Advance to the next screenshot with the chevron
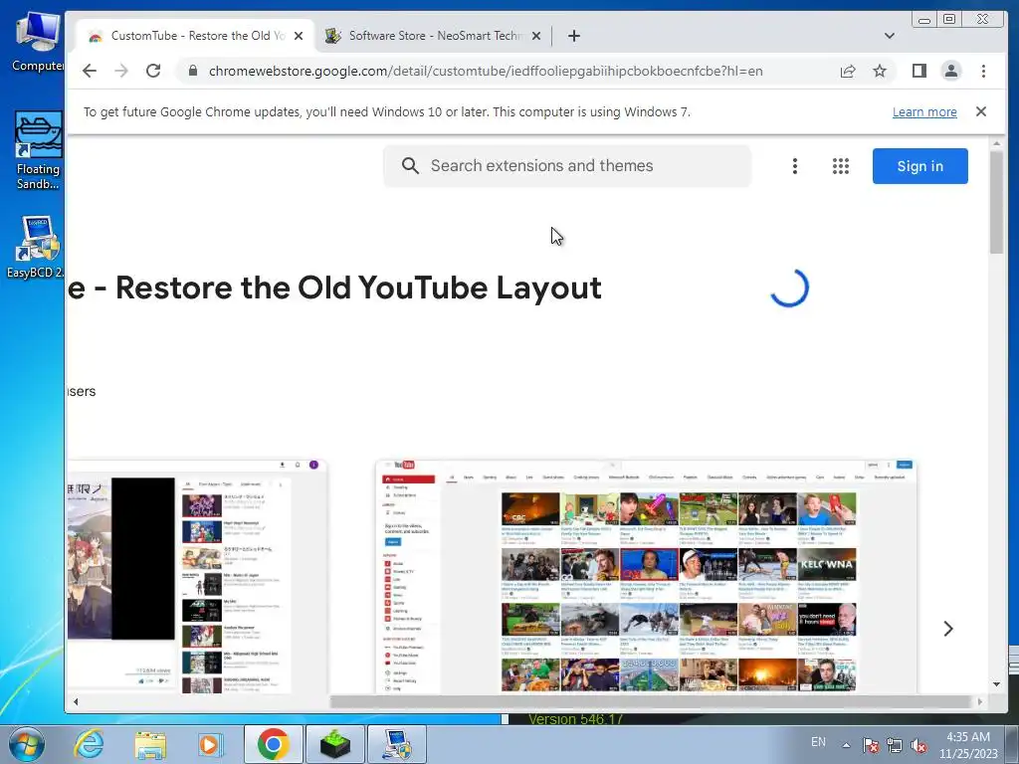The height and width of the screenshot is (764, 1019). coord(948,629)
